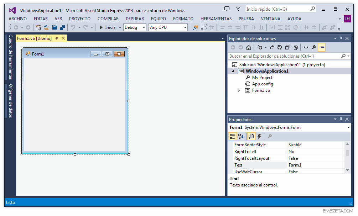
Task: Switch Properties to Alphabetical sorting
Action: pyautogui.click(x=241, y=136)
